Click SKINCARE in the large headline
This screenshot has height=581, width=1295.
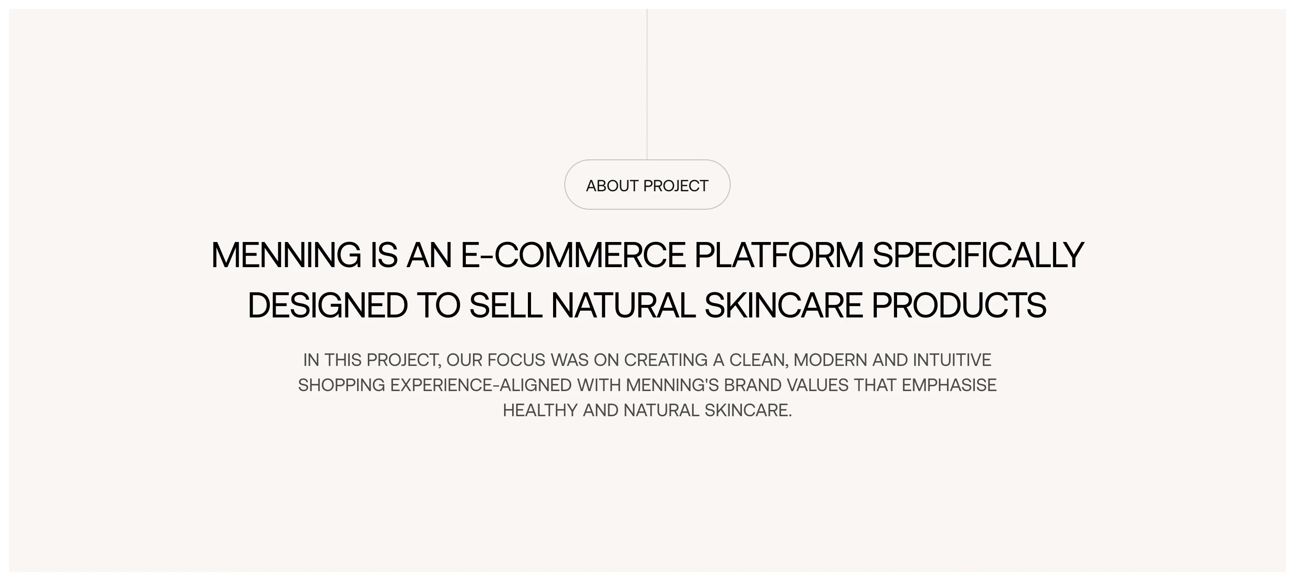click(x=784, y=305)
